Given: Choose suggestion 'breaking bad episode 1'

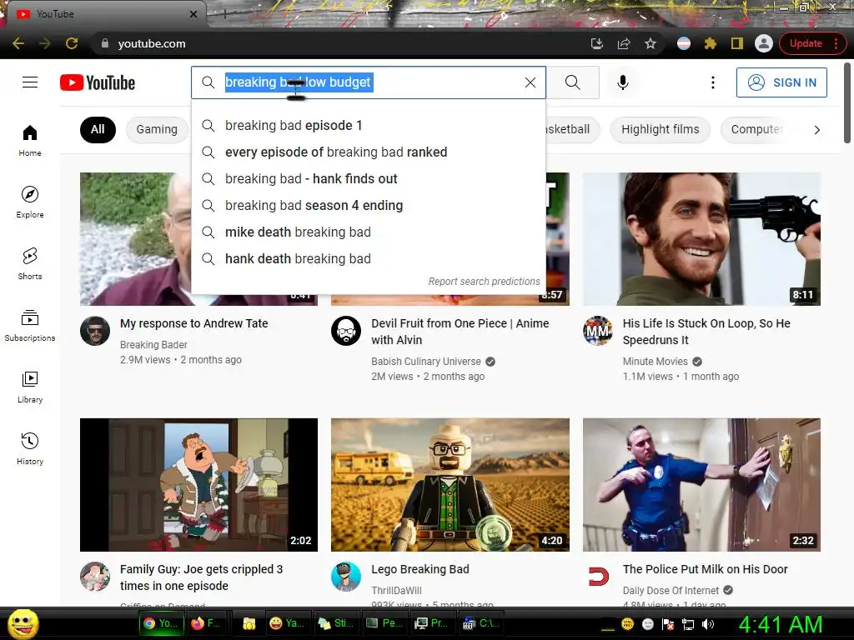Looking at the screenshot, I should 368,125.
